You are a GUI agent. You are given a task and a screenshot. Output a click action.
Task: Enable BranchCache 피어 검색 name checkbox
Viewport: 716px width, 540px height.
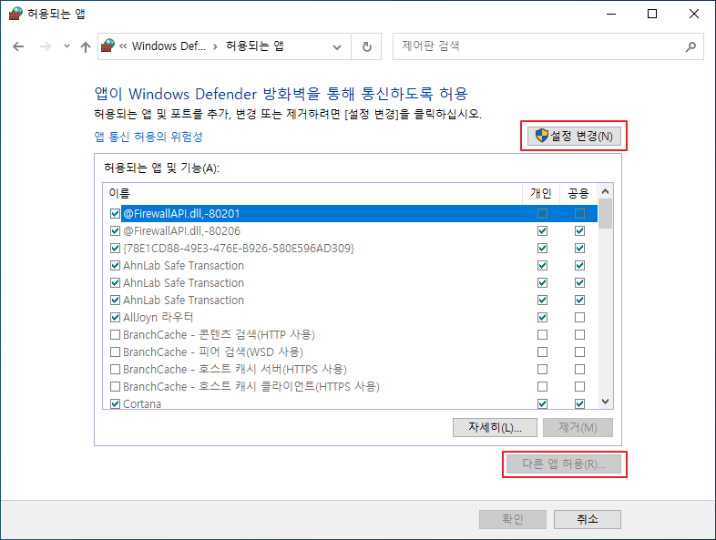[115, 352]
